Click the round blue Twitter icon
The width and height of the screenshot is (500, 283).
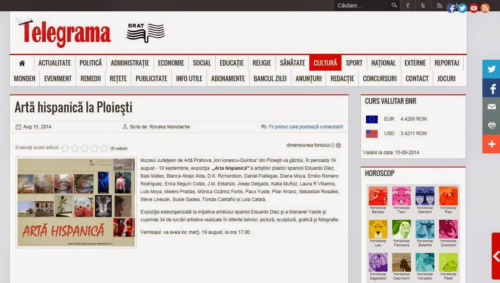click(462, 8)
